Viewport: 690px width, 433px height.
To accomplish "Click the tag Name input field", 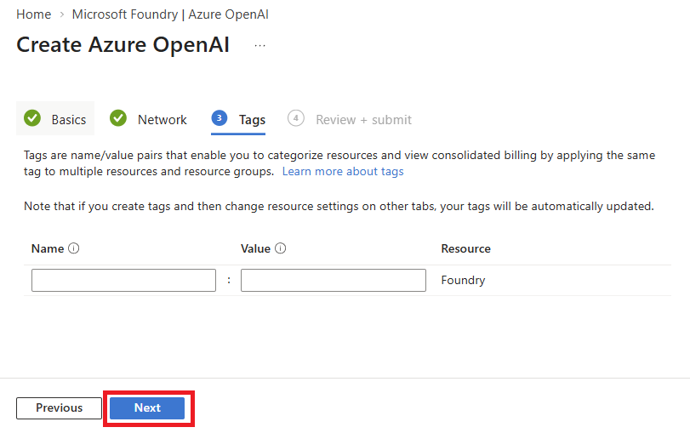I will (123, 281).
